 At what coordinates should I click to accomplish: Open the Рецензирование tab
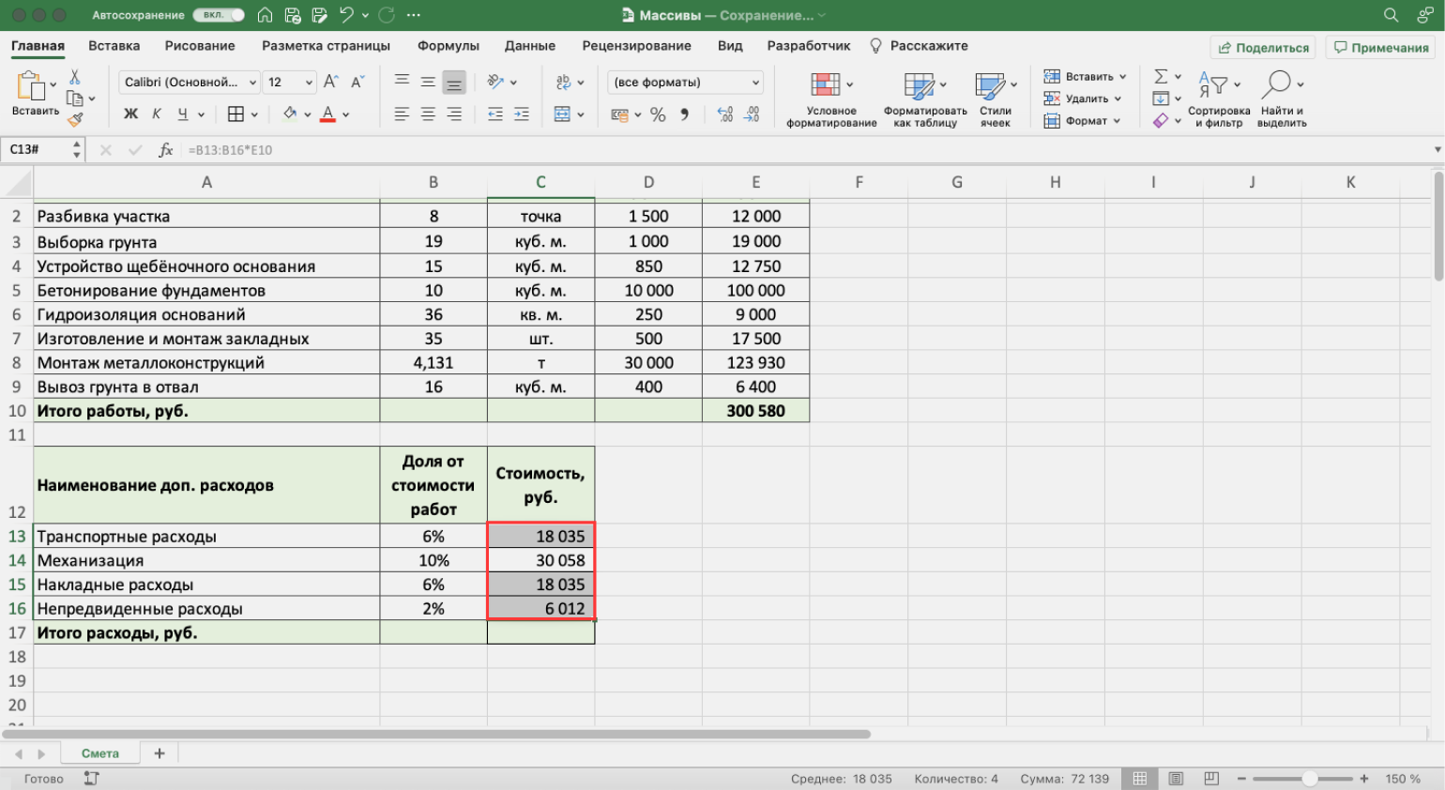pyautogui.click(x=636, y=46)
